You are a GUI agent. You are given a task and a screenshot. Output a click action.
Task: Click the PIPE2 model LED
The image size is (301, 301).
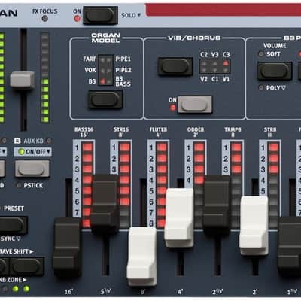pyautogui.click(x=109, y=71)
